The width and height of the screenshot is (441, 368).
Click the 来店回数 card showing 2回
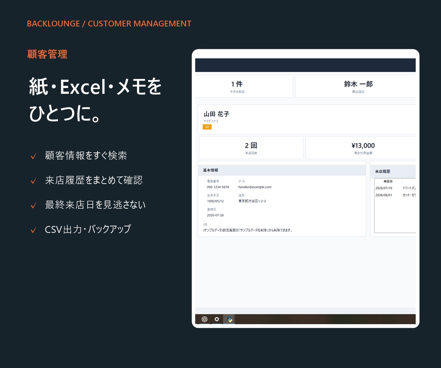point(251,148)
